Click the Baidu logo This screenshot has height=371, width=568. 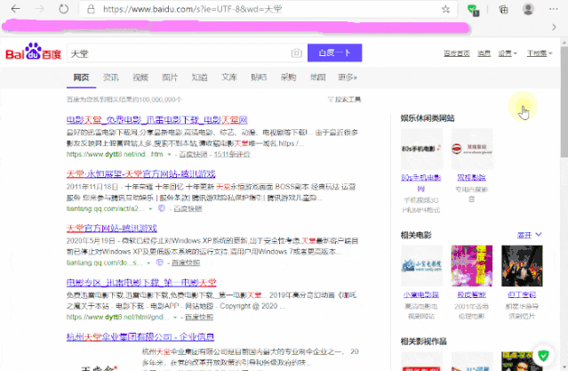pos(33,53)
